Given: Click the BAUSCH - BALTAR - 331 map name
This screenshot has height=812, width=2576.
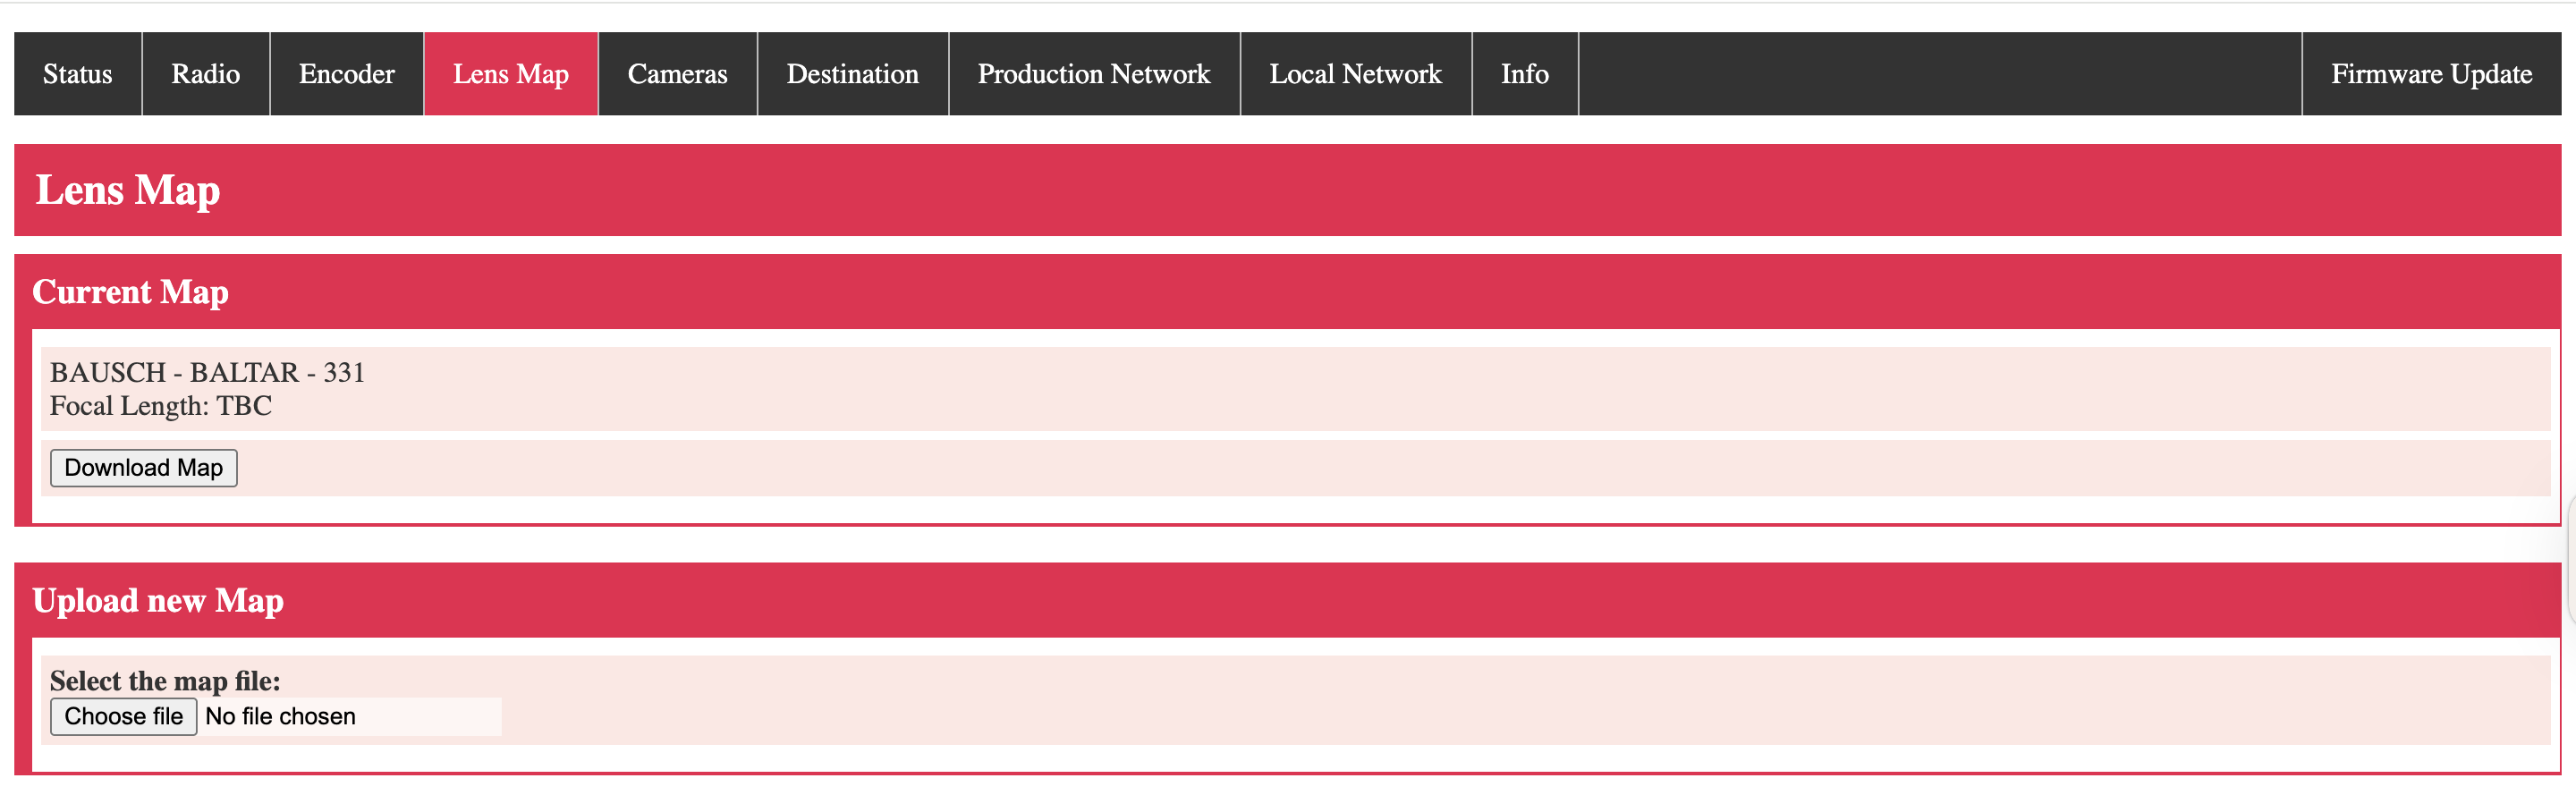Looking at the screenshot, I should point(207,372).
